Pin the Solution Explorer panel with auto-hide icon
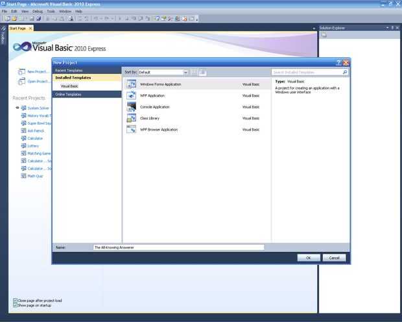Image resolution: width=402 pixels, height=322 pixels. 392,28
